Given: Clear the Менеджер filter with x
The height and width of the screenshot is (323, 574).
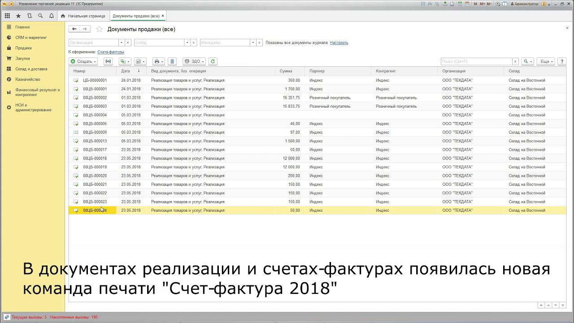Looking at the screenshot, I should coord(259,43).
